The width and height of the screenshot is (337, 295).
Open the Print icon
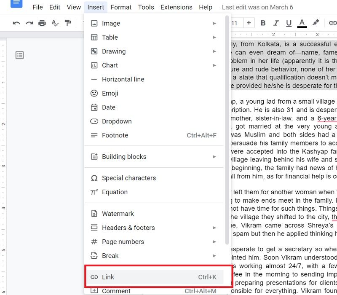42,23
